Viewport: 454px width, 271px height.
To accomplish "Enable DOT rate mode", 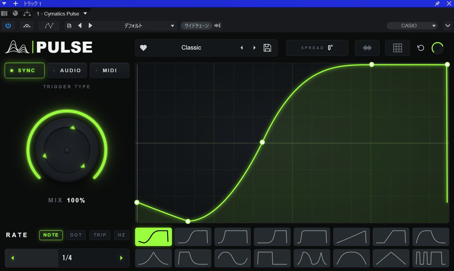I will 76,235.
